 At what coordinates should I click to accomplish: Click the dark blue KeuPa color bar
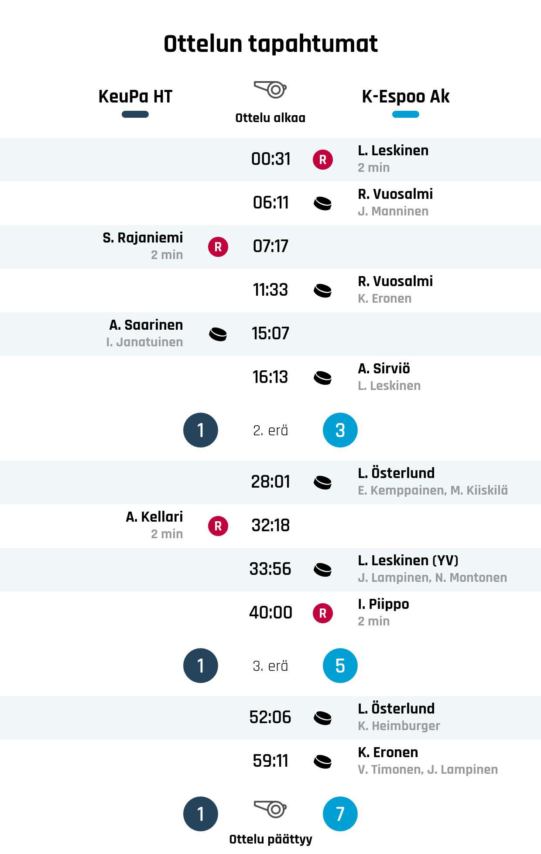coord(135,114)
